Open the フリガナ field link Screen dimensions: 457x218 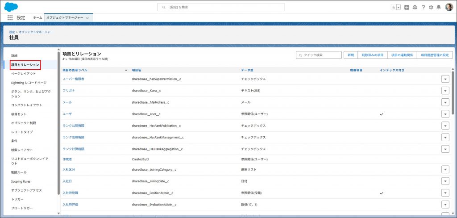68,90
